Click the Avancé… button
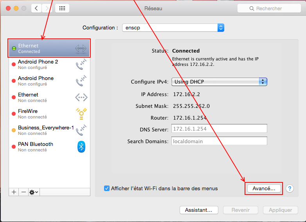The width and height of the screenshot is (306, 222). [x=263, y=189]
